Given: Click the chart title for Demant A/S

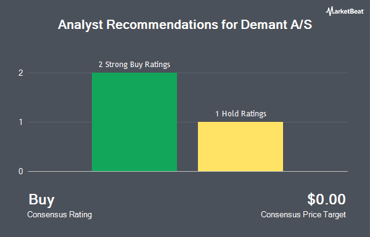Looking at the screenshot, I should (185, 25).
